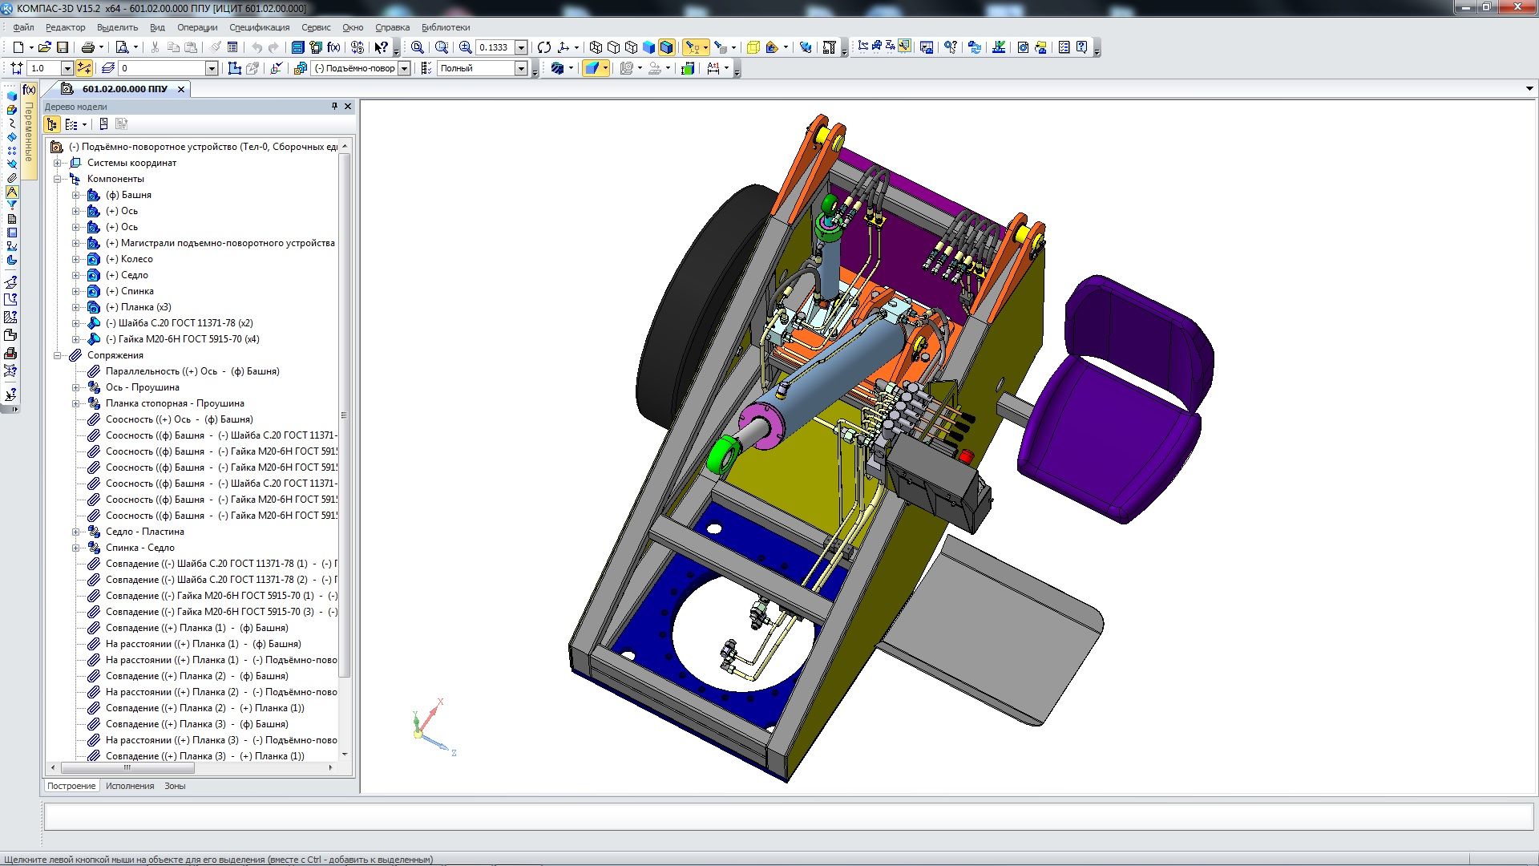Click the model tree horizontal scrollbar

128,767
